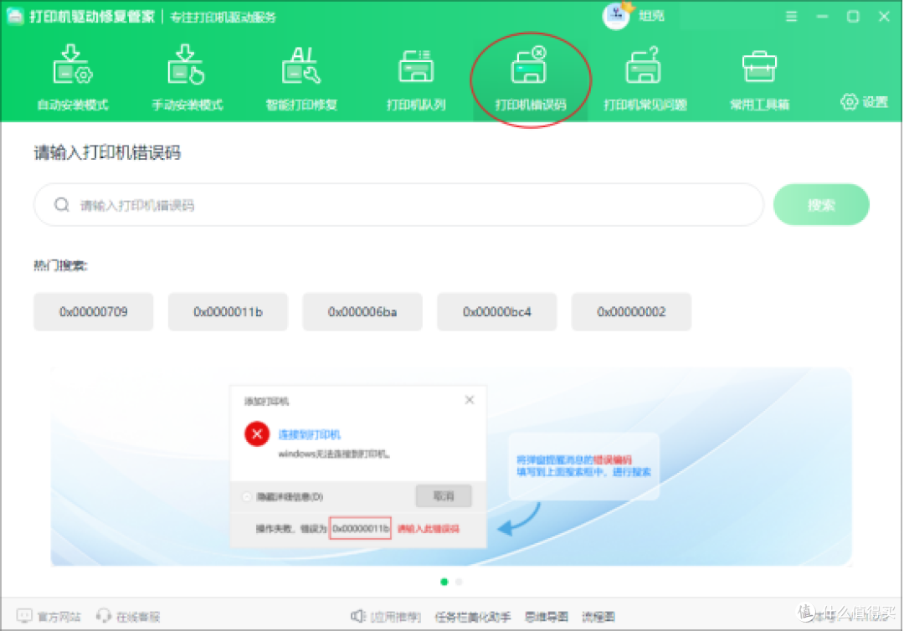
Task: Open 打印机常见问题 FAQ section
Action: (645, 78)
